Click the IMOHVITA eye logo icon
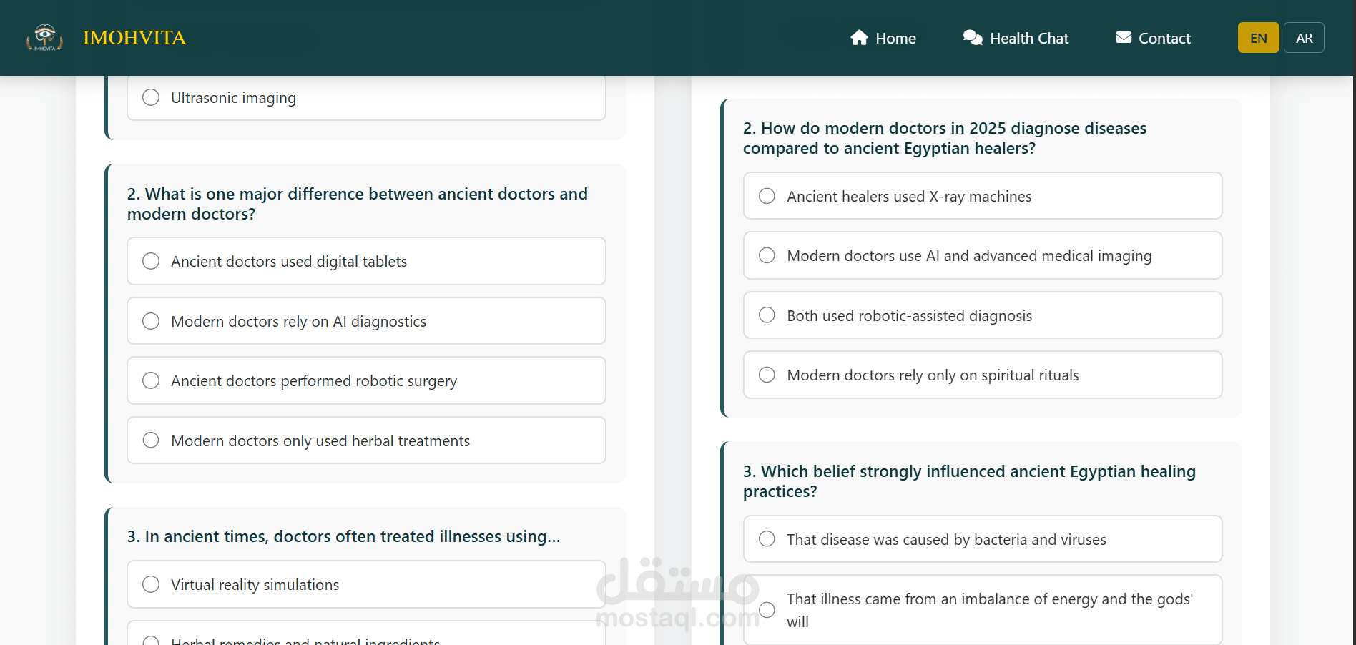 click(44, 37)
